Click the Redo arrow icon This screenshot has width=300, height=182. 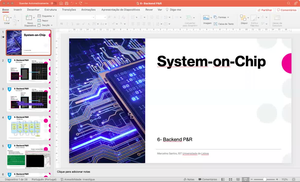point(81,3)
